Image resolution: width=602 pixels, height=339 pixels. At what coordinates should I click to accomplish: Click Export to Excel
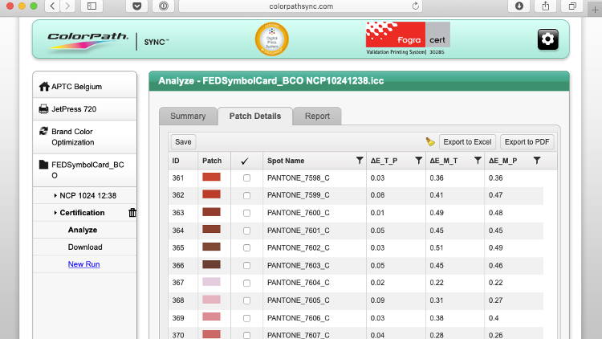467,142
